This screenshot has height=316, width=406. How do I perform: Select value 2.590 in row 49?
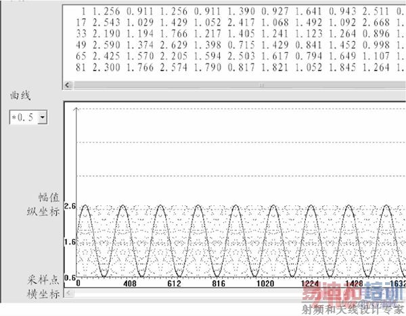106,45
